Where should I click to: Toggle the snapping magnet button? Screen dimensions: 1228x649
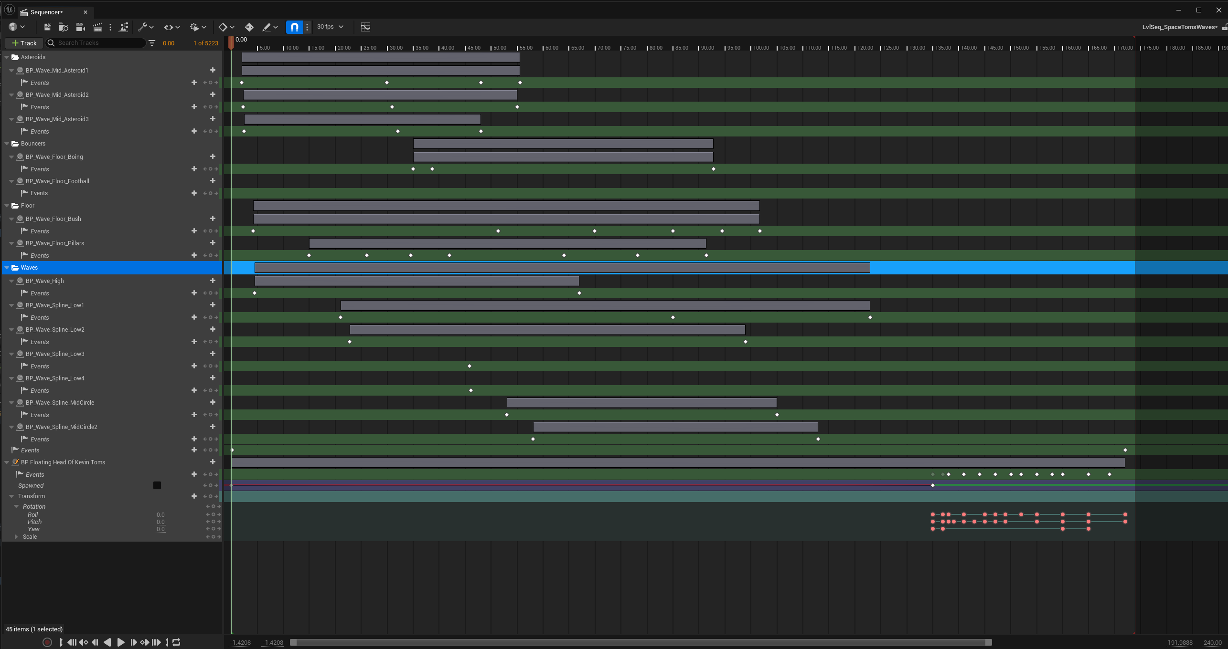(x=295, y=27)
